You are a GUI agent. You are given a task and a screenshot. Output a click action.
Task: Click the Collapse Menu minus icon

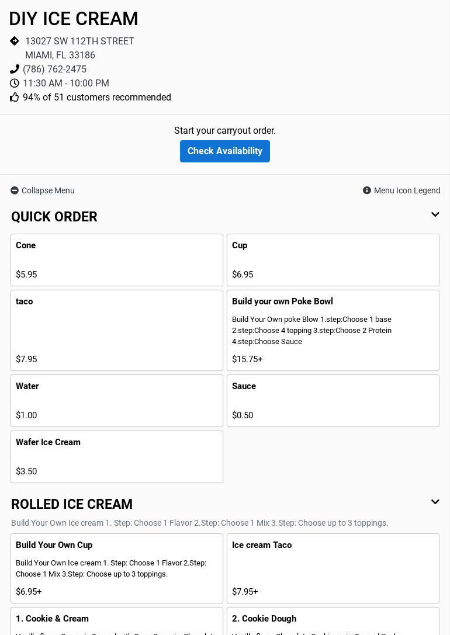[x=15, y=190]
